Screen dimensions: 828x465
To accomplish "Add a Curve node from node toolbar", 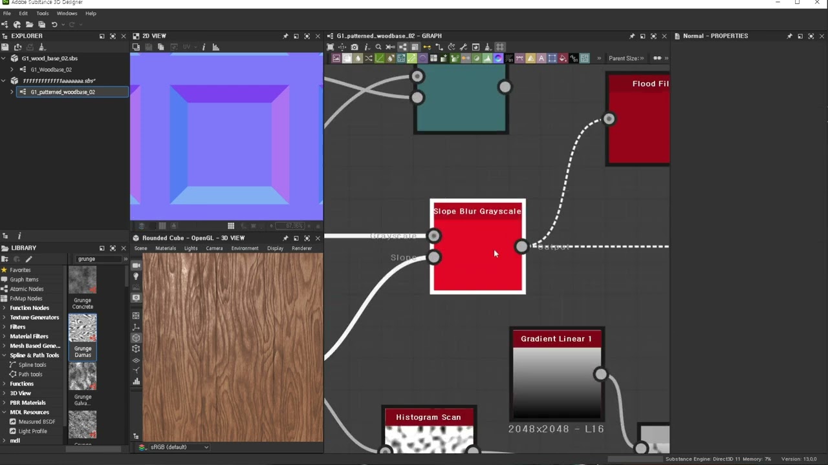I will pyautogui.click(x=379, y=58).
